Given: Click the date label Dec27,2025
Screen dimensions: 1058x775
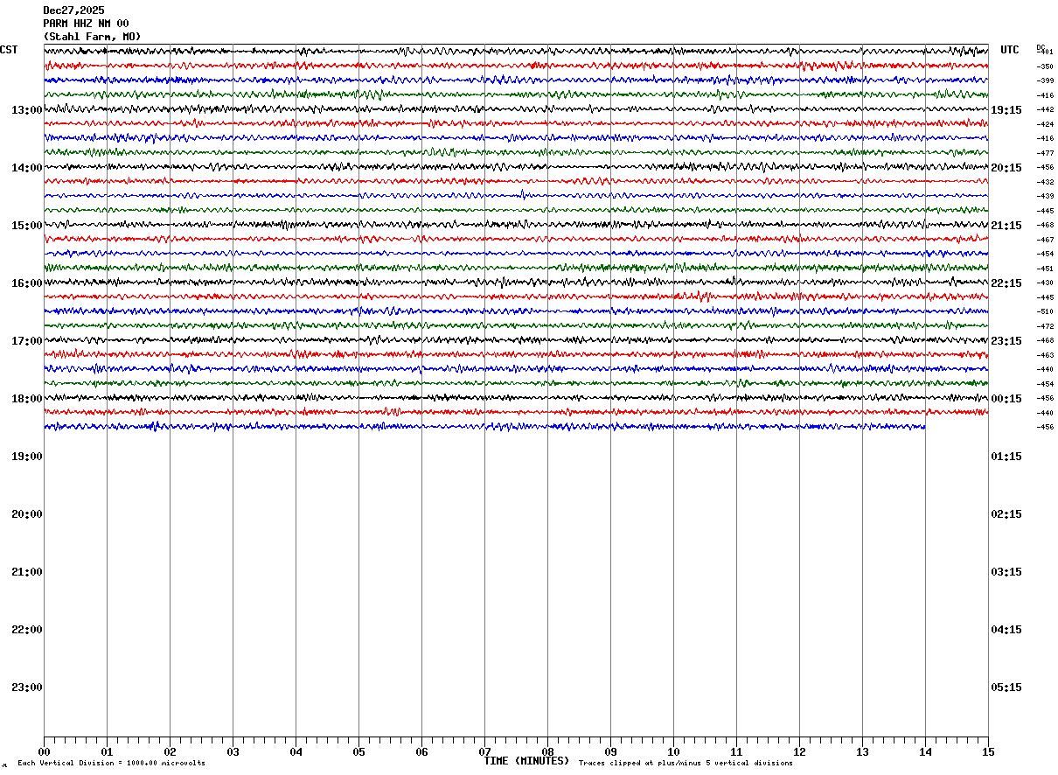Looking at the screenshot, I should [x=73, y=10].
